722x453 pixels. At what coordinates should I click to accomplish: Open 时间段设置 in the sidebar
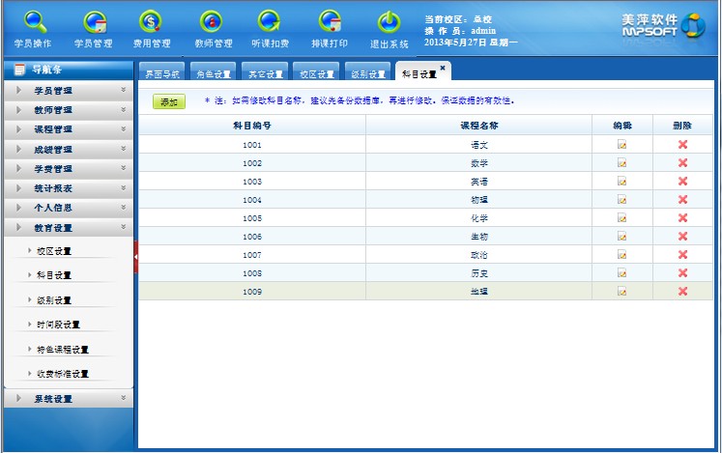pos(58,325)
